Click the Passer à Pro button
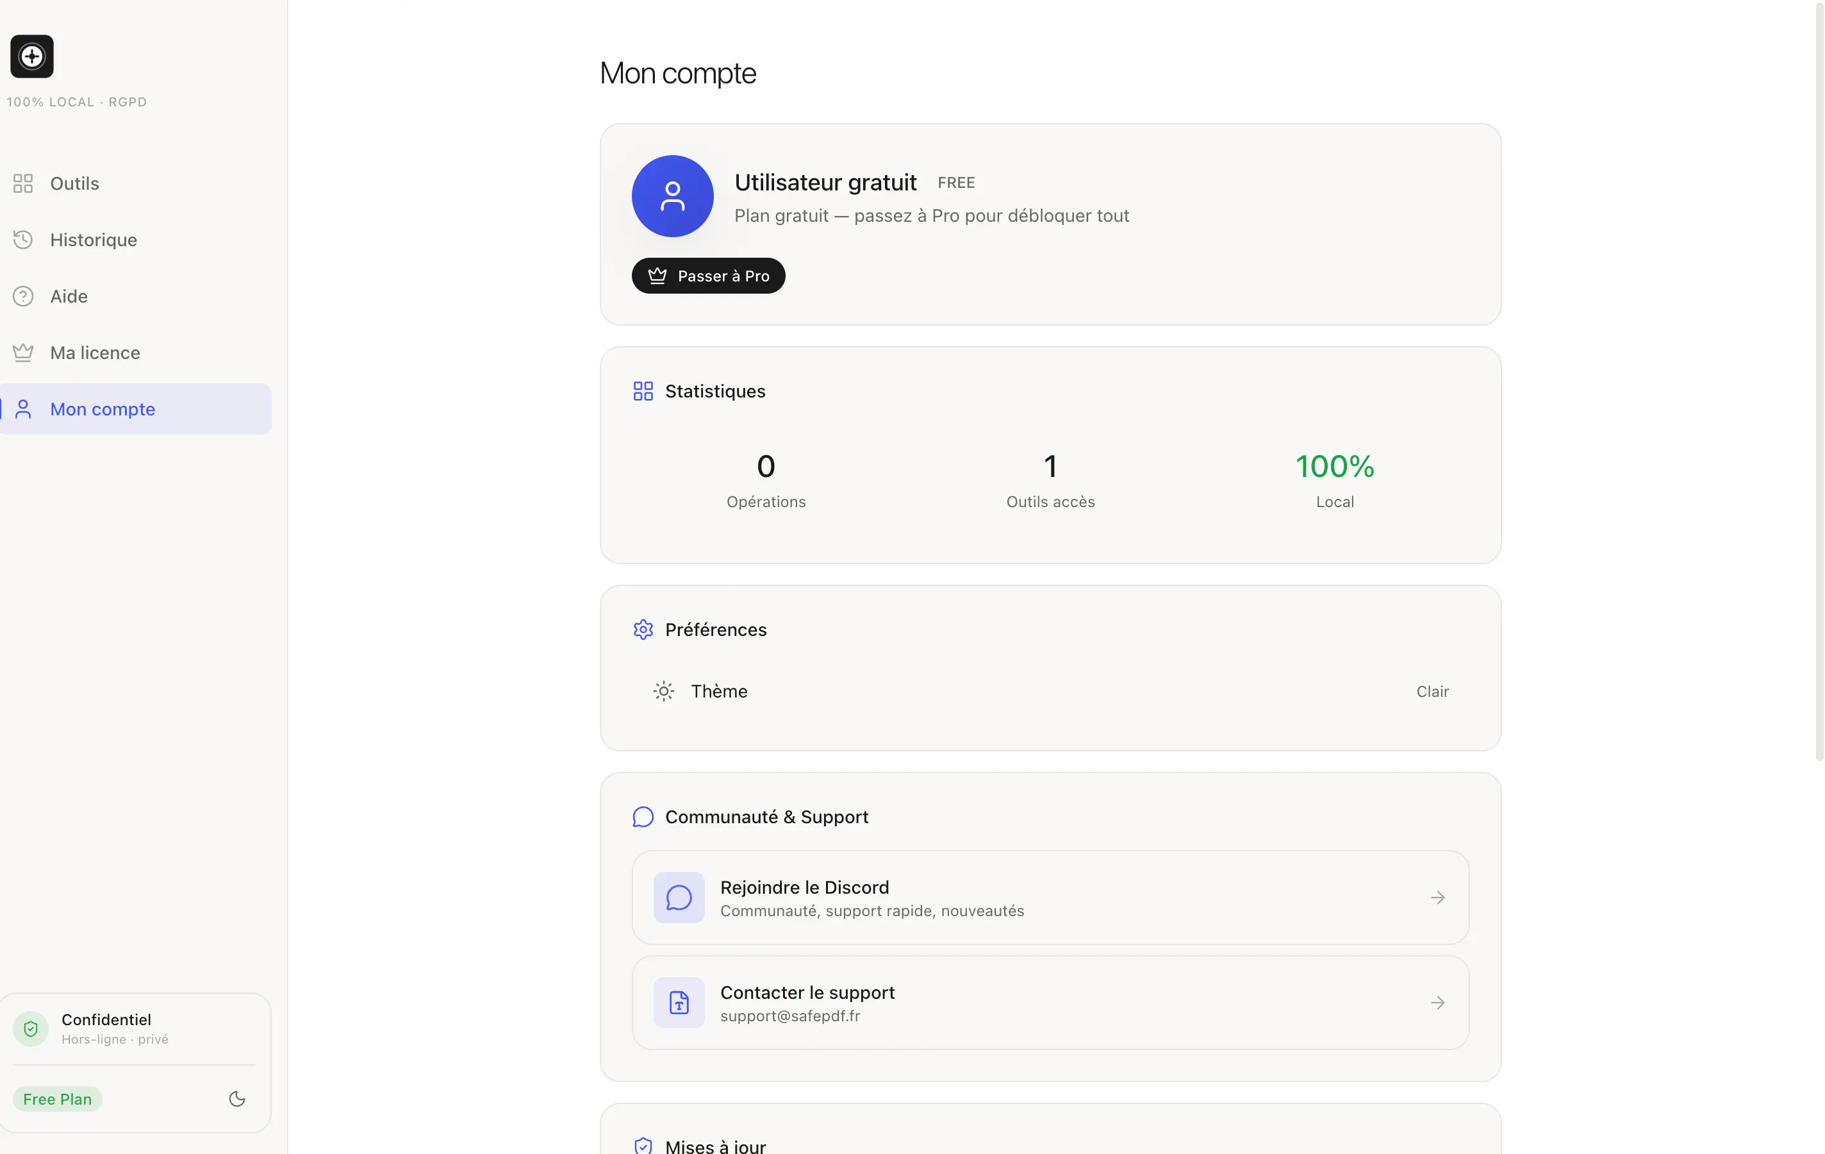 click(x=708, y=276)
